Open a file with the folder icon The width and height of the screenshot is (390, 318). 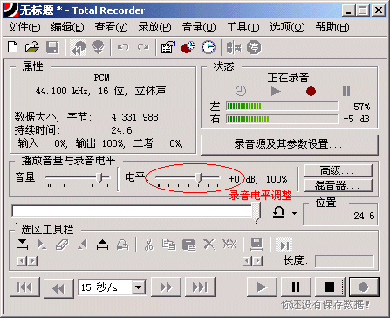coord(32,47)
